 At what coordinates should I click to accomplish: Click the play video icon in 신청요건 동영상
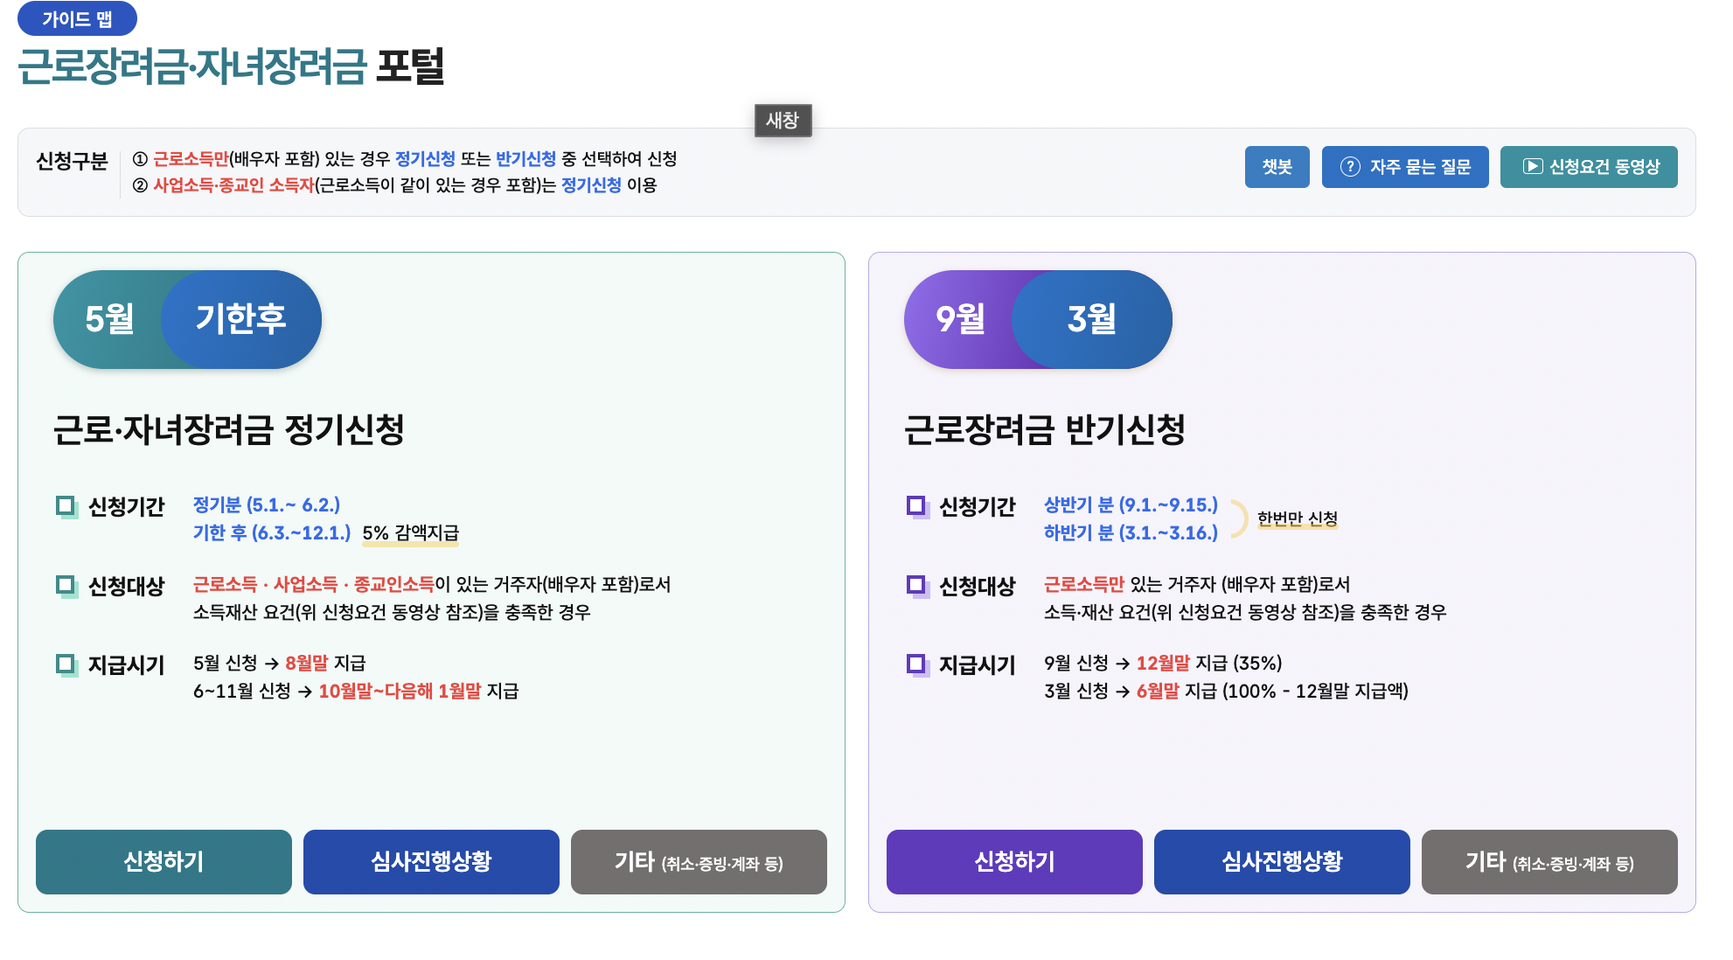coord(1532,166)
